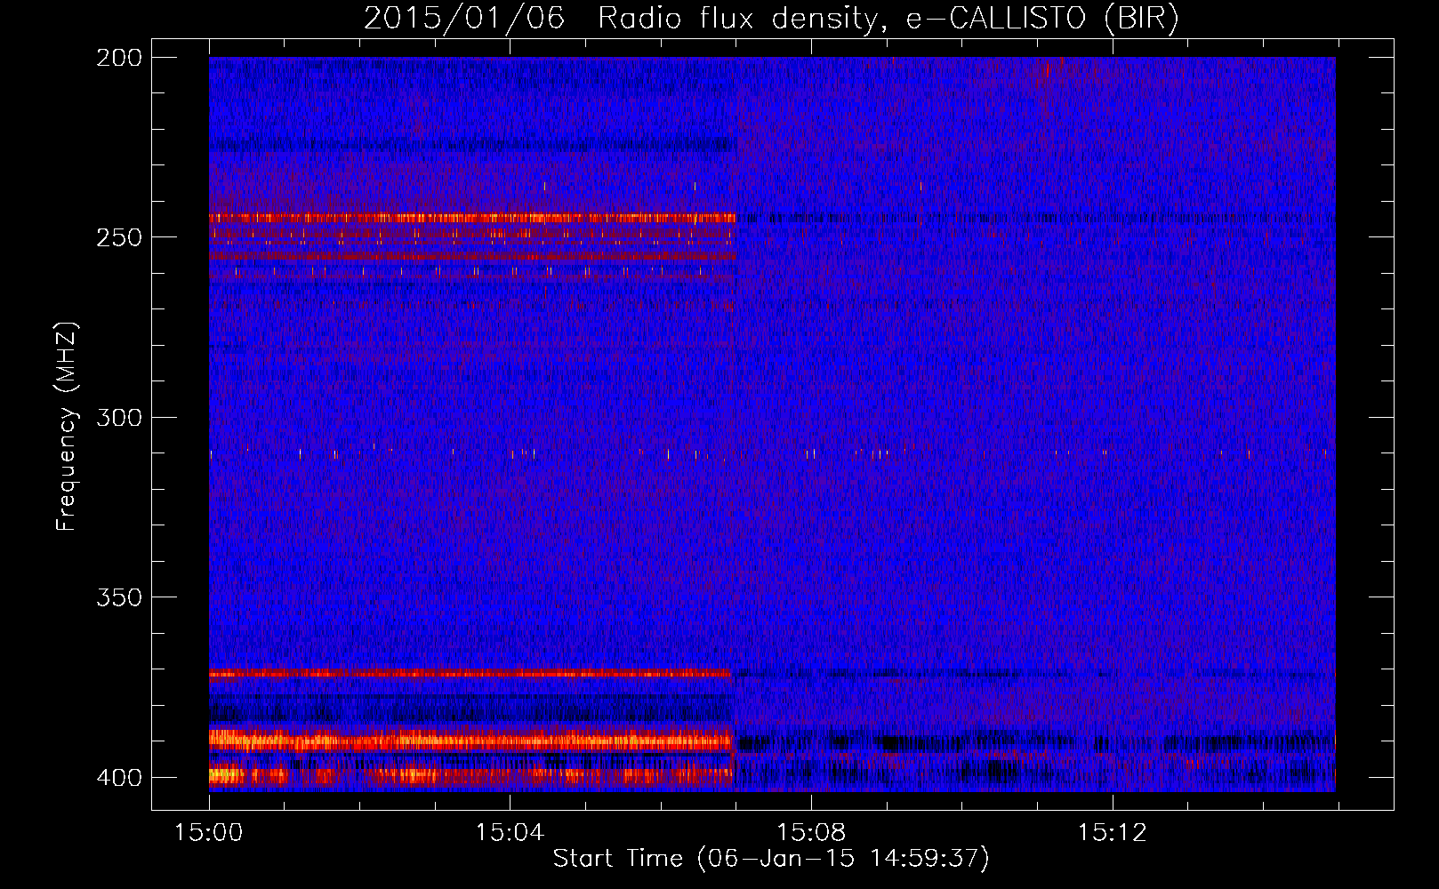Click the bright red emission band near 245 MHz
Image resolution: width=1439 pixels, height=889 pixels.
472,217
